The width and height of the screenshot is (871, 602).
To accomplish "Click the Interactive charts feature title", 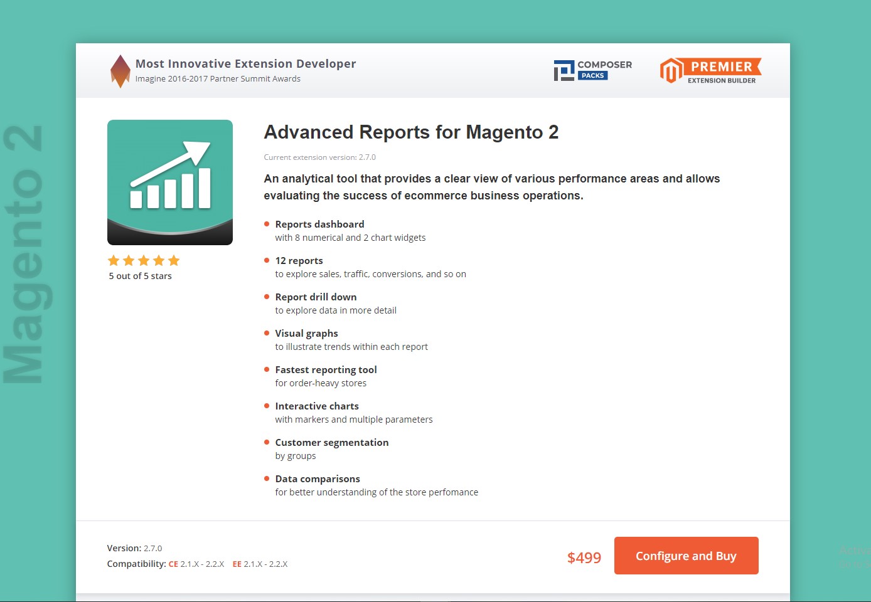I will [x=317, y=406].
